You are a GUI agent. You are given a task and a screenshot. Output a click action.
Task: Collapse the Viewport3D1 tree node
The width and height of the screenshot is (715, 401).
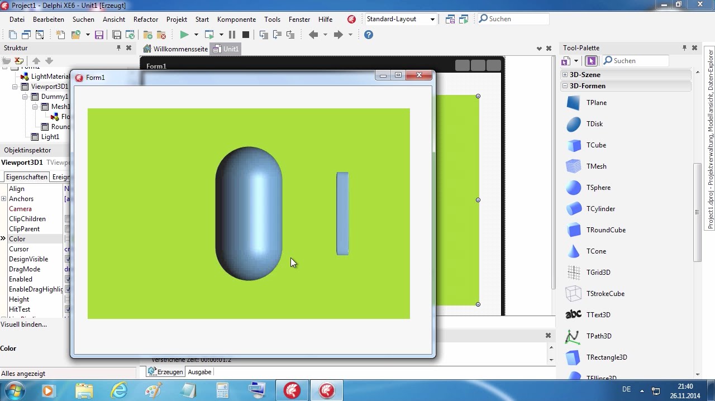pos(15,87)
